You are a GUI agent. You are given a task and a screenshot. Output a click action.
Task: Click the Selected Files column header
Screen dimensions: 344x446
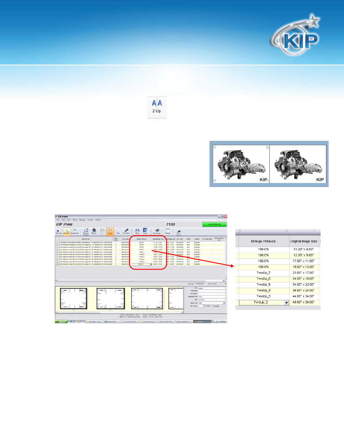tap(85, 239)
